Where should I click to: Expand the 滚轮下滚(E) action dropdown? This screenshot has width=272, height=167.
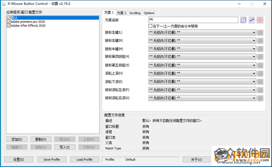pos(202,81)
